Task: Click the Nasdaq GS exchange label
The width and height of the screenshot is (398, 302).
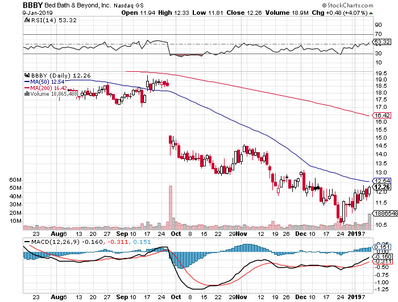Action: point(128,5)
